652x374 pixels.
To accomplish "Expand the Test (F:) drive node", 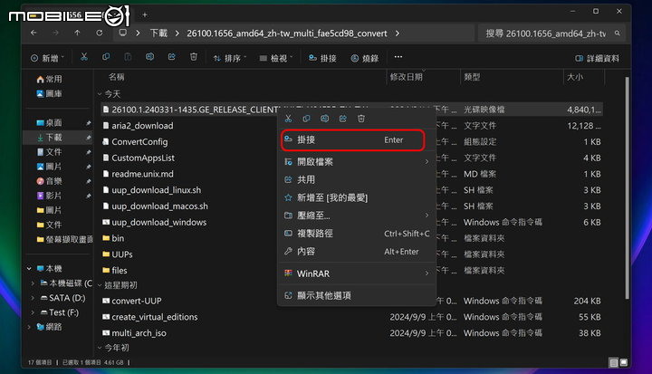I will coord(33,312).
